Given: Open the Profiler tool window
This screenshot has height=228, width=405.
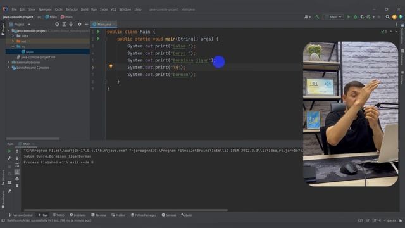Looking at the screenshot, I should coord(118,215).
